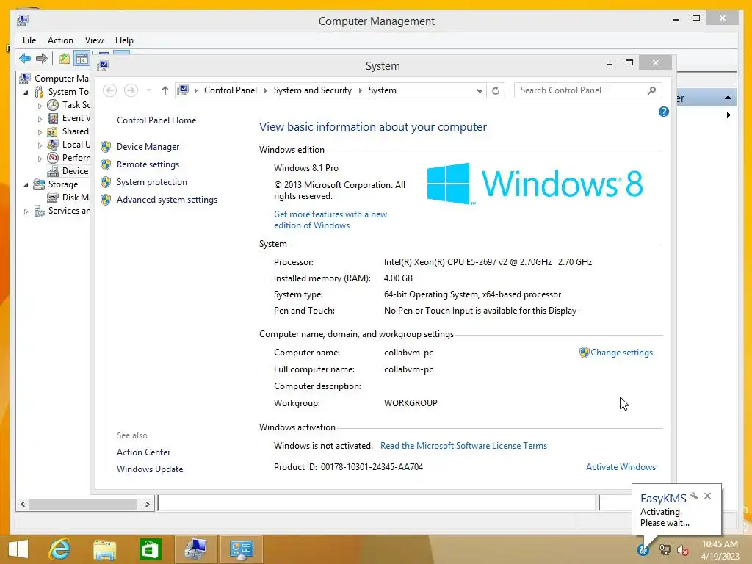Click System and Security breadcrumb
The height and width of the screenshot is (564, 752).
click(313, 90)
